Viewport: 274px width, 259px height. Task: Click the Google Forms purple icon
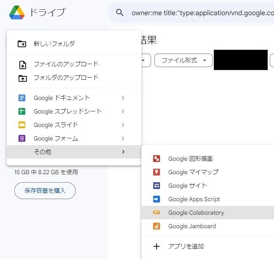[22, 138]
